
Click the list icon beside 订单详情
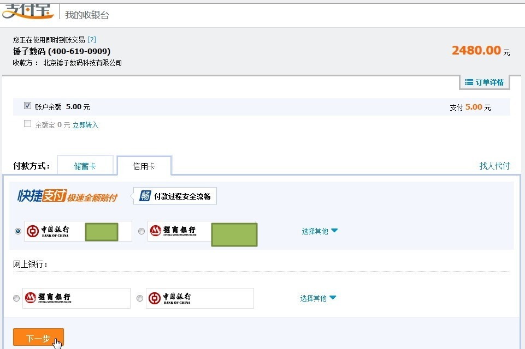[469, 82]
